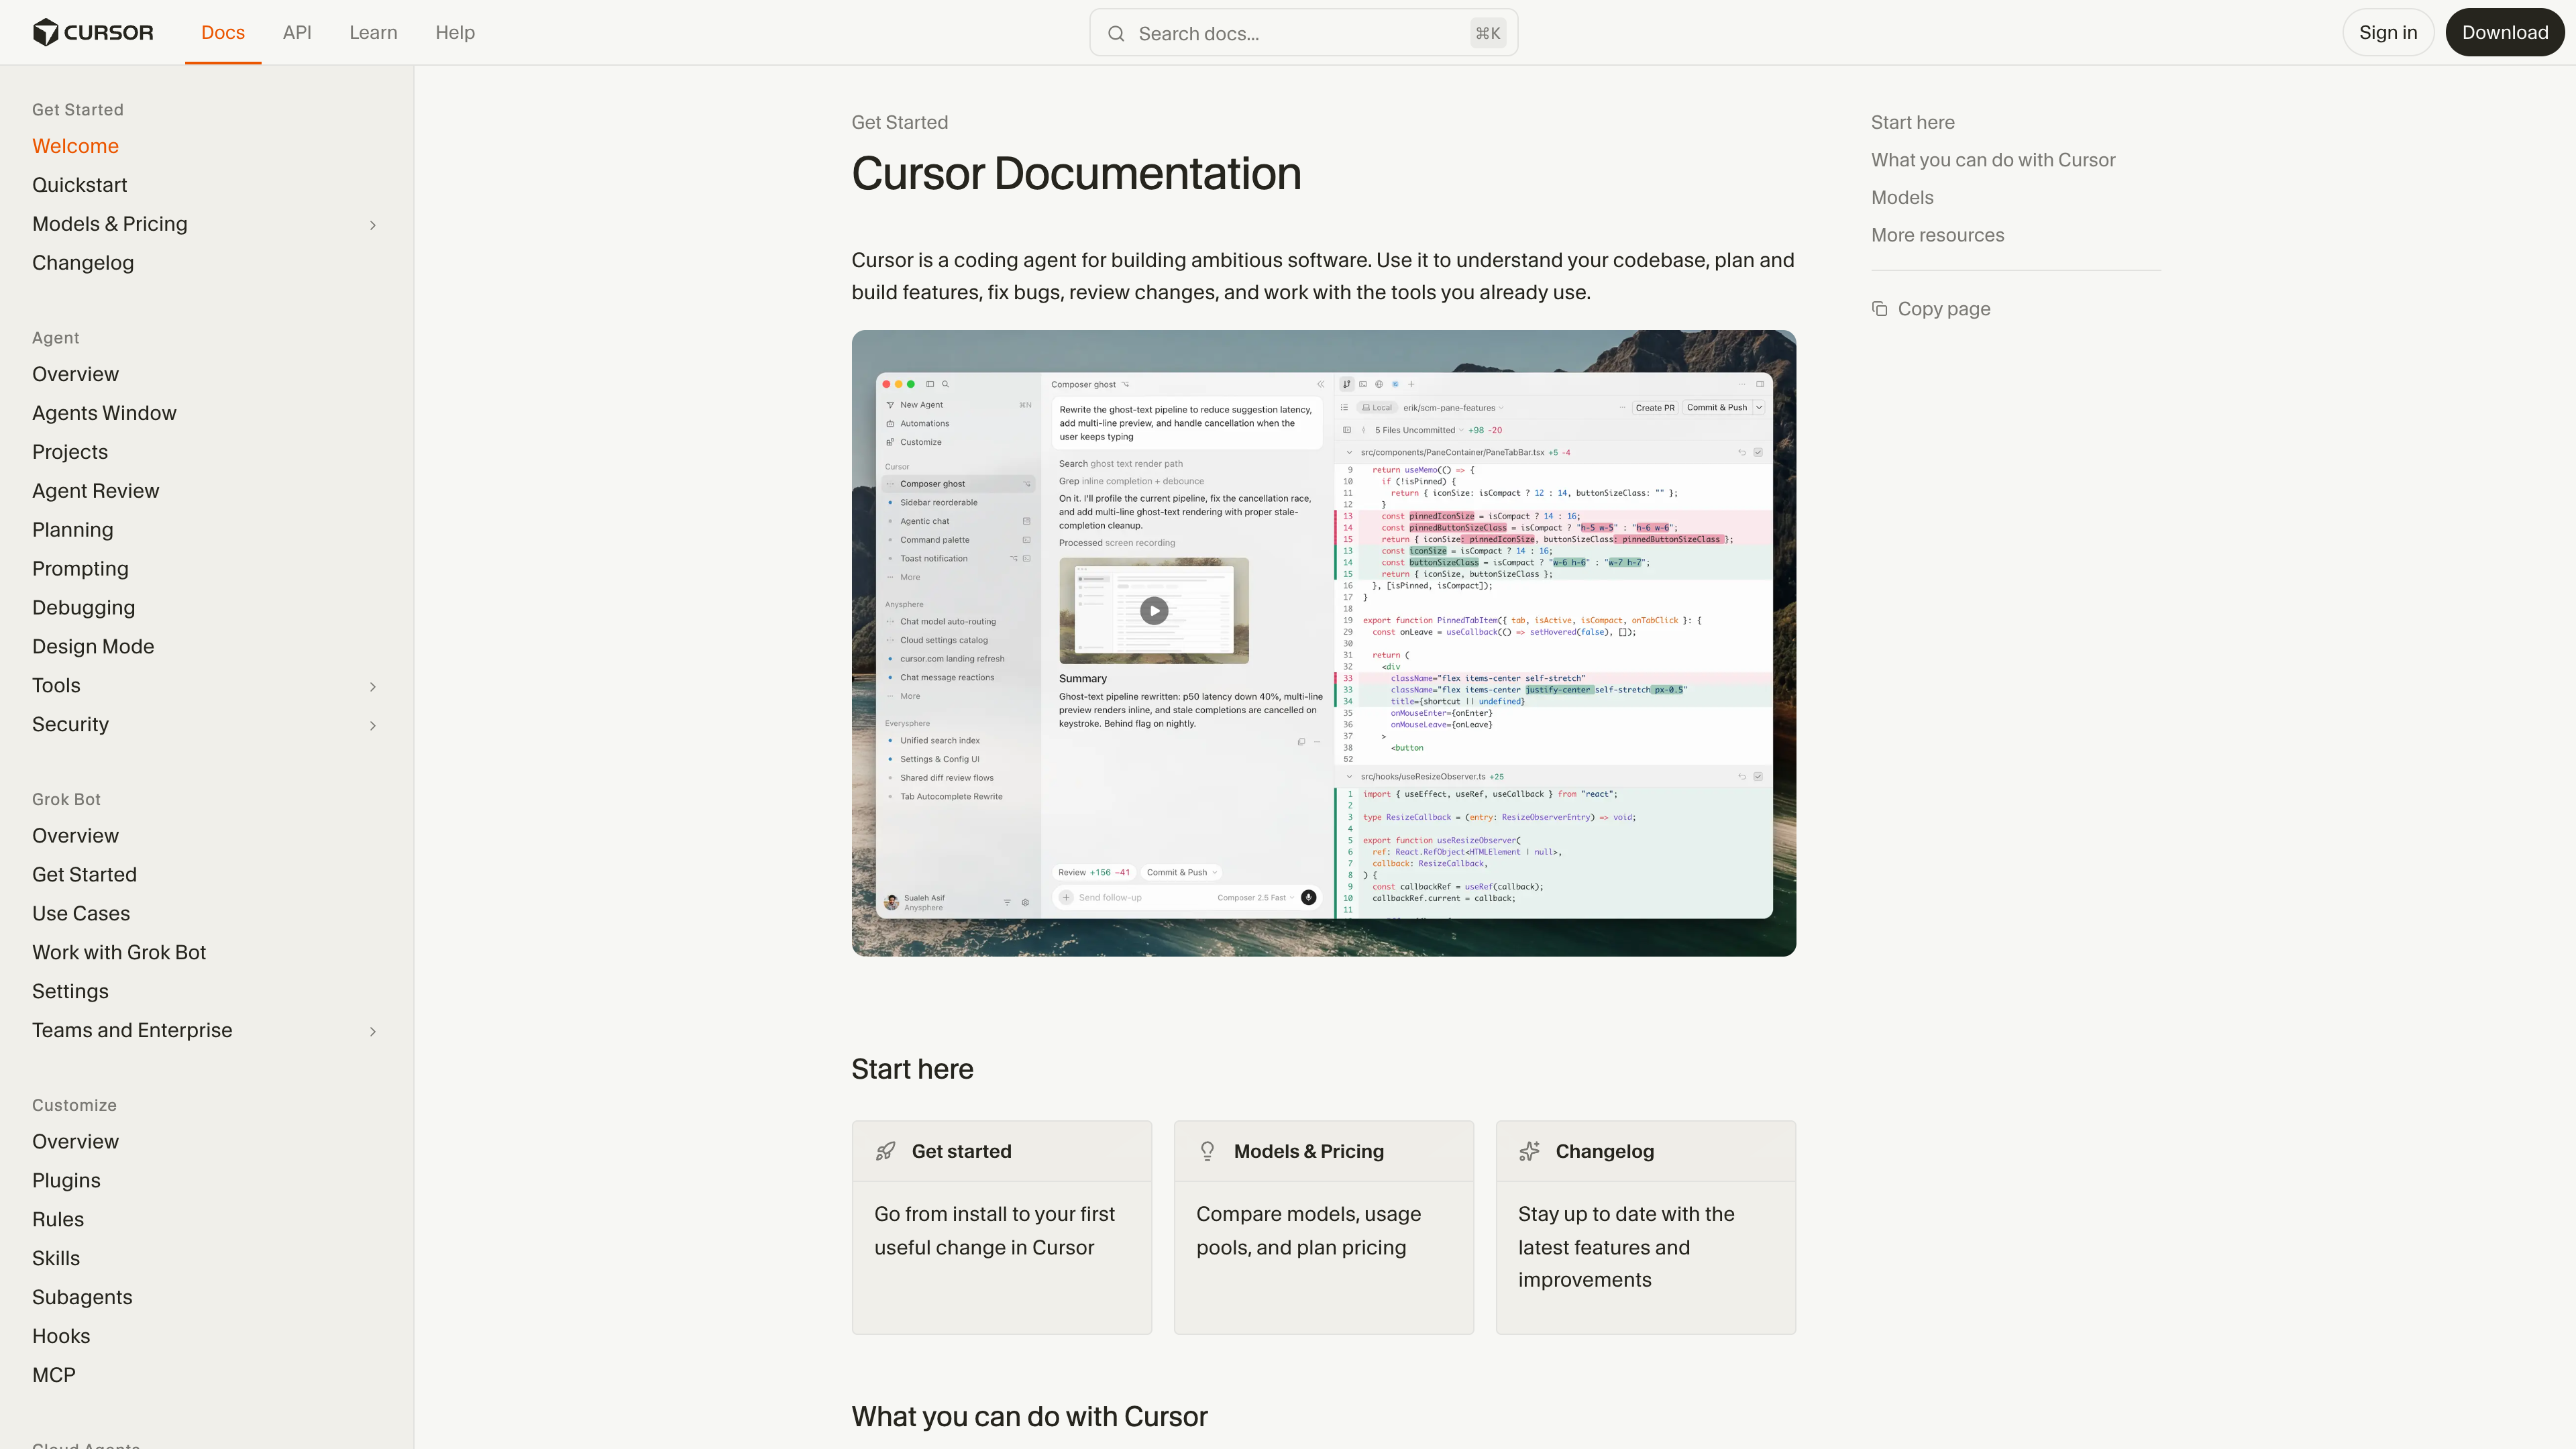Click the collapse chevrons beside Composer ghost title

coord(1320,384)
